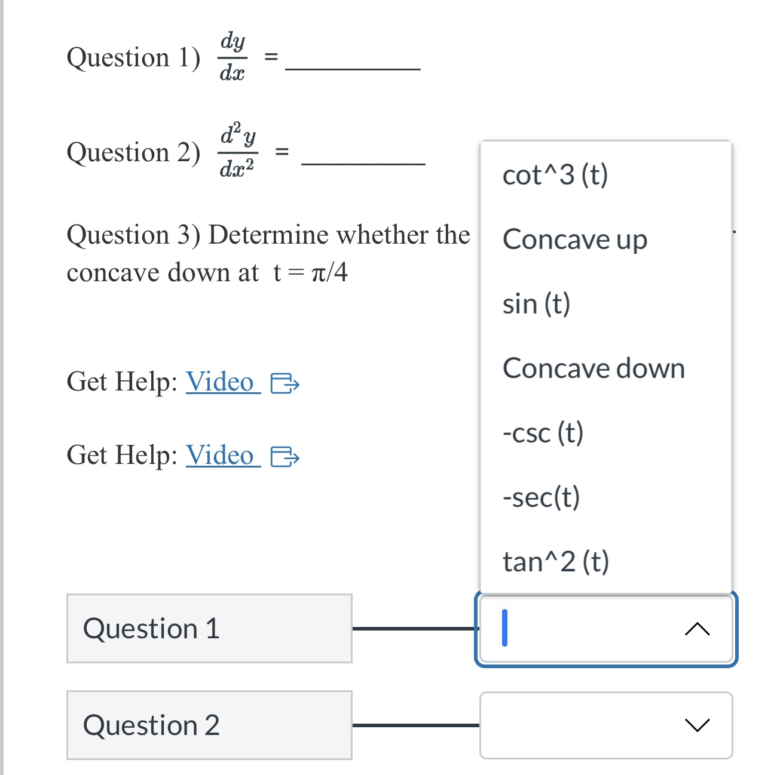Click the external link icon beside second Video link
The image size is (771, 775).
[286, 458]
